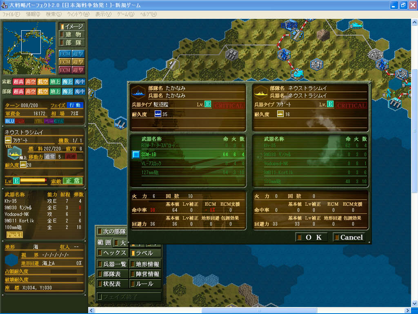
Task: Select the SSM-1B weapon checkbox
Action: click(136, 154)
